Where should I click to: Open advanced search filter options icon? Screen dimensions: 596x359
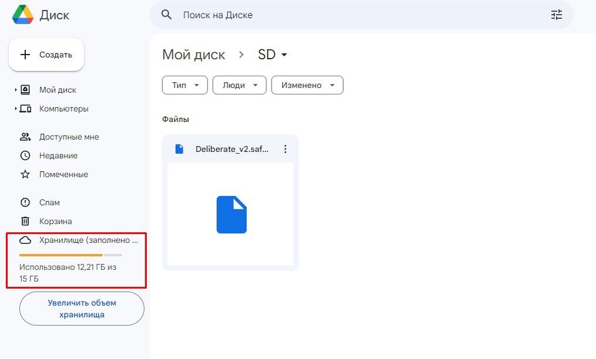557,15
